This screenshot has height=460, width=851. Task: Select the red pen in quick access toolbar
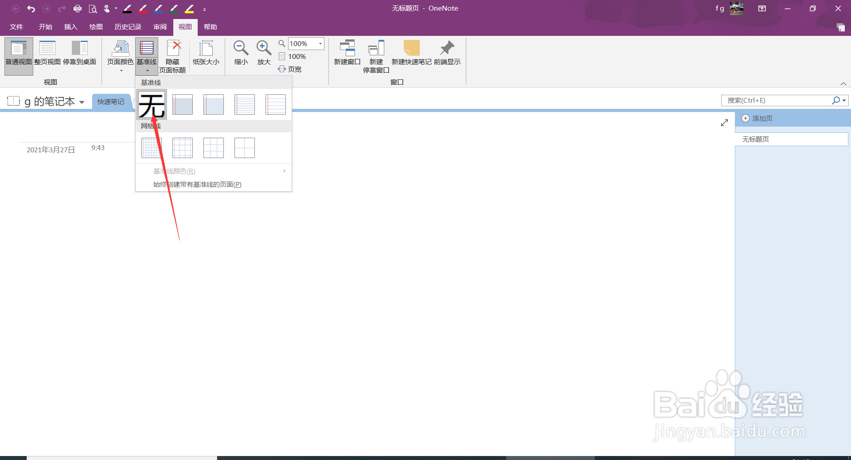pyautogui.click(x=143, y=8)
